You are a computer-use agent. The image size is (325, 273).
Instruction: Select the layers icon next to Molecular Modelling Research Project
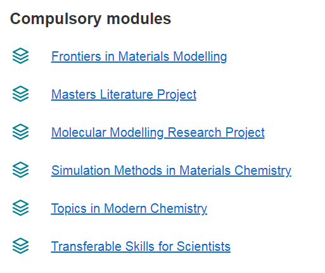[20, 132]
